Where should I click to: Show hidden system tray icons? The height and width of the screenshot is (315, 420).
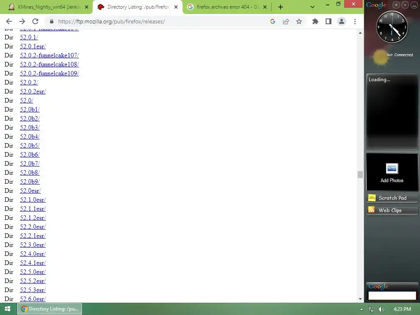(362, 309)
